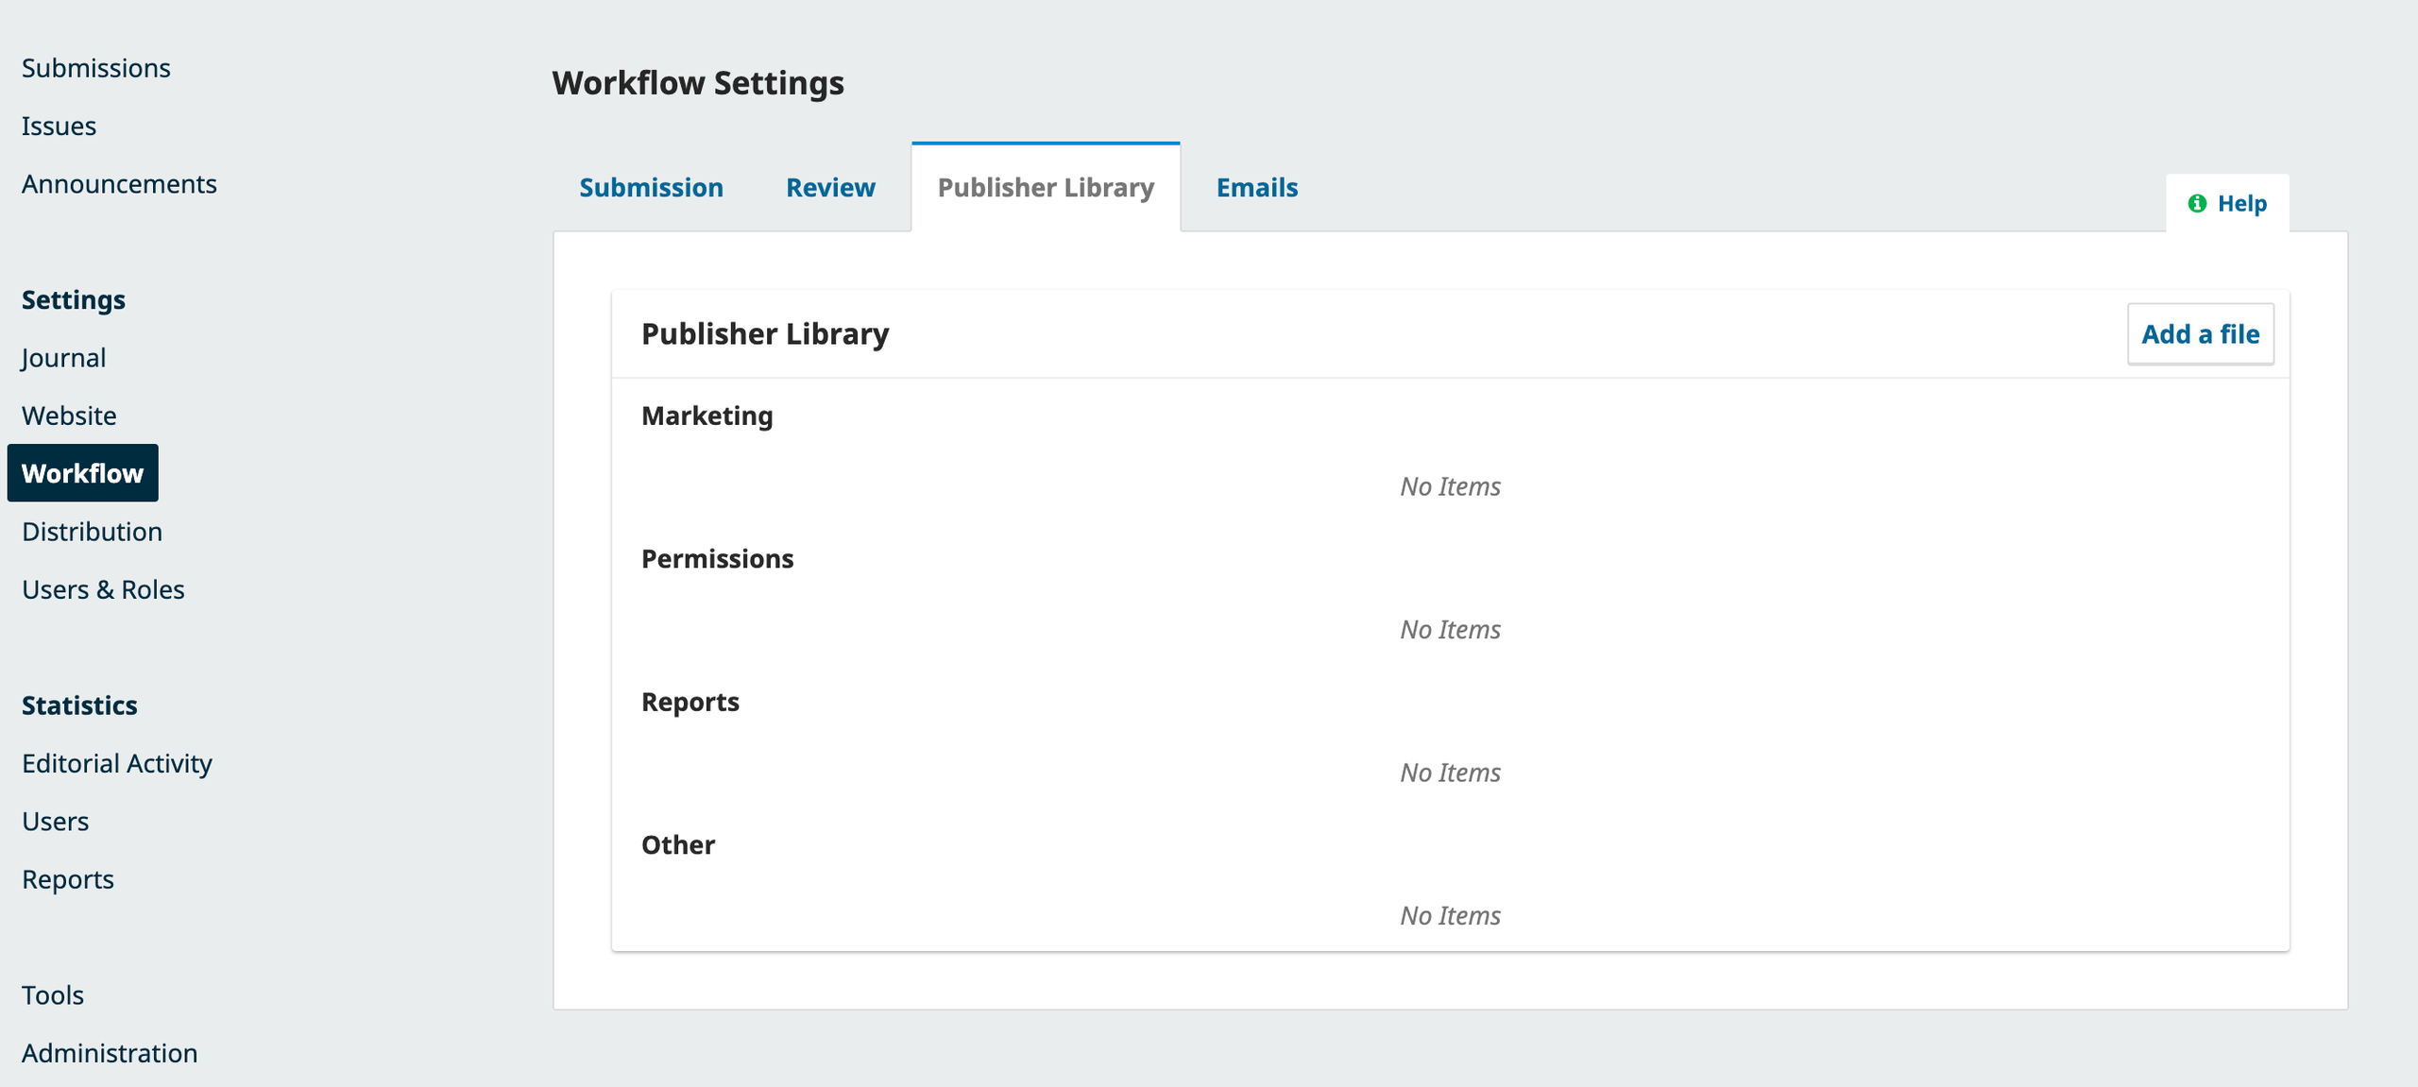Open Distribution settings
The height and width of the screenshot is (1087, 2418).
92,531
